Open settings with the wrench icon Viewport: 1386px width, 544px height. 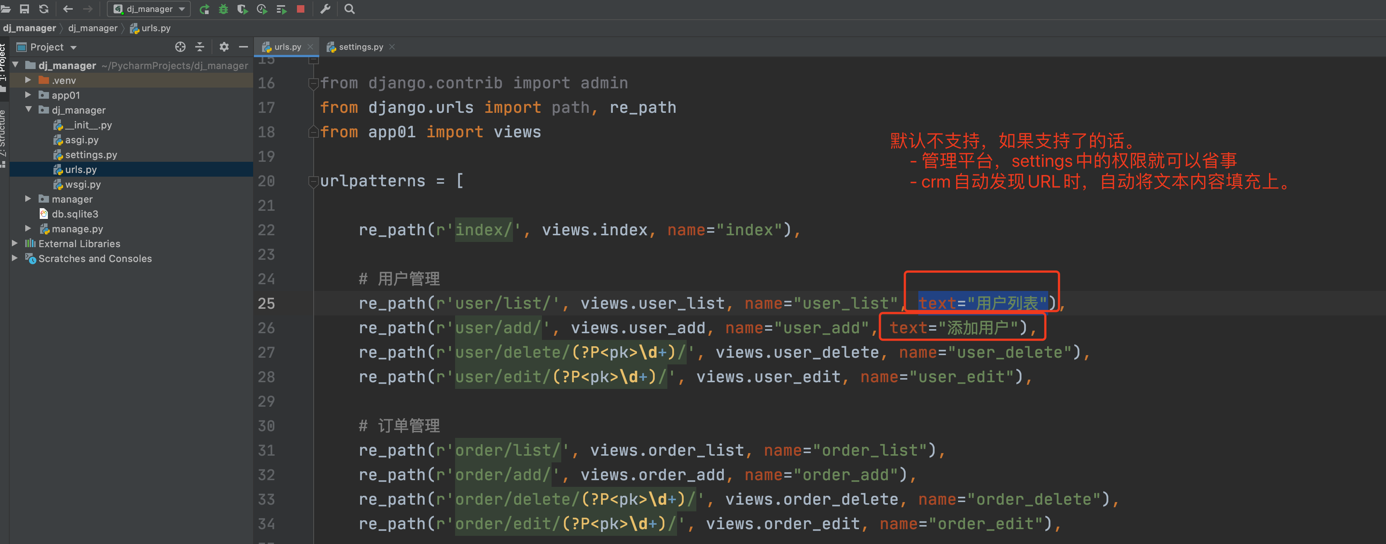[325, 9]
